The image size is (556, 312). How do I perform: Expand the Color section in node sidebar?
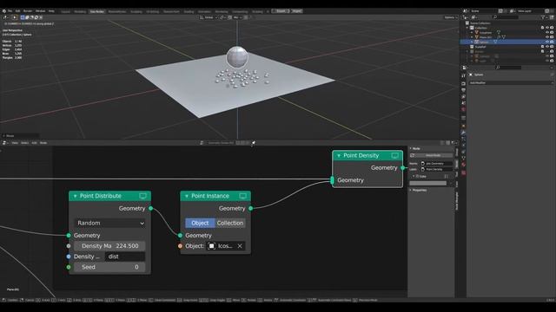click(414, 176)
